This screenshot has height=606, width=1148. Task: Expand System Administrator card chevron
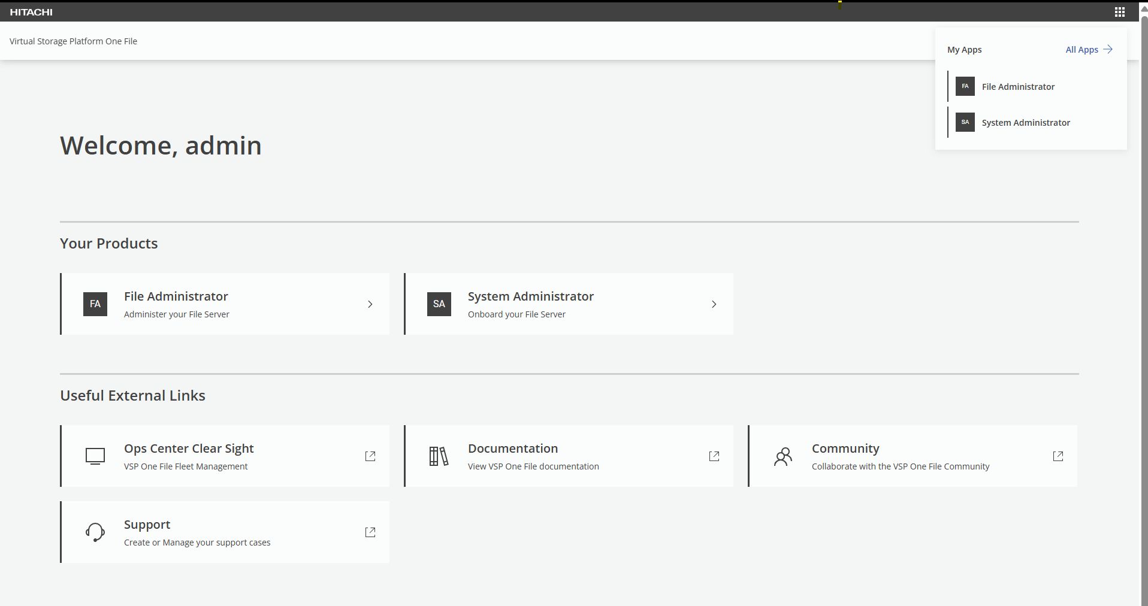714,304
